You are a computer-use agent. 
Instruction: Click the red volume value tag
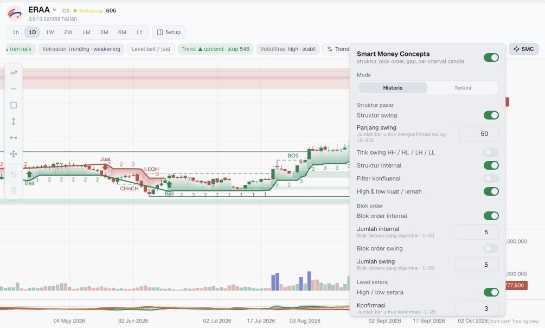pyautogui.click(x=516, y=285)
